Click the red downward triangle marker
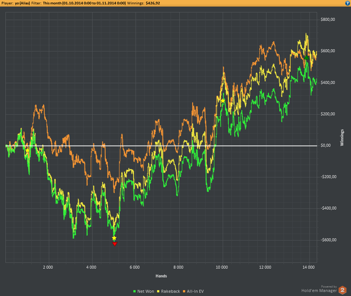The height and width of the screenshot is (296, 351). click(115, 244)
